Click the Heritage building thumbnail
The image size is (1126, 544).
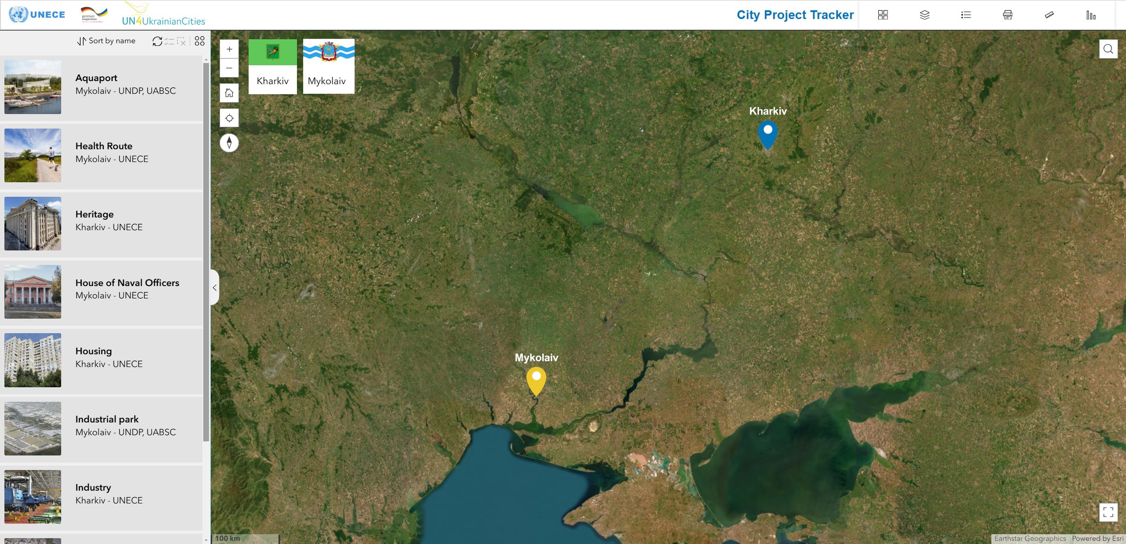click(x=33, y=224)
